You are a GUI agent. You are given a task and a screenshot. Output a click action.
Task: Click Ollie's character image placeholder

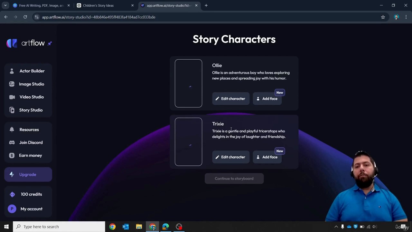click(188, 83)
